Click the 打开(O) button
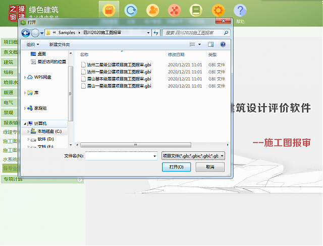This screenshot has width=323, height=246. [x=180, y=167]
